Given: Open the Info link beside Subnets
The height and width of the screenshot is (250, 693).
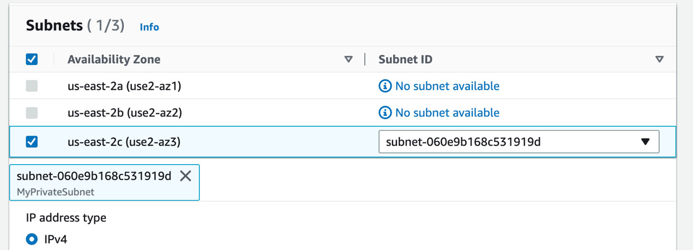Looking at the screenshot, I should point(150,27).
